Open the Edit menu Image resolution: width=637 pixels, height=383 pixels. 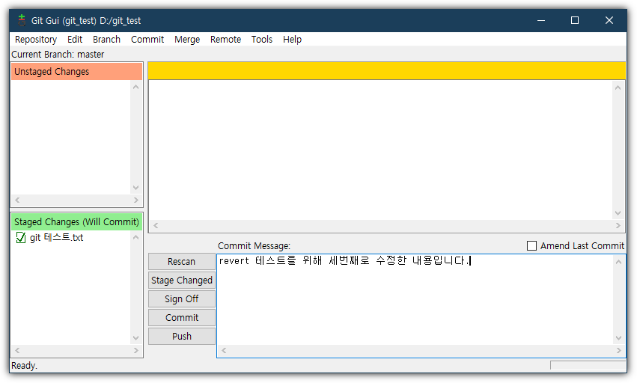[75, 40]
